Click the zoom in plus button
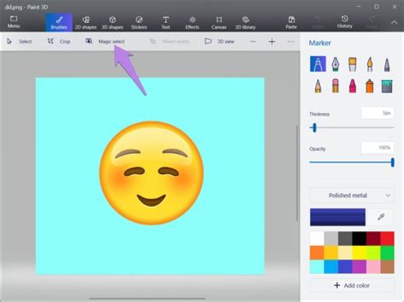404x302 pixels. pyautogui.click(x=272, y=41)
